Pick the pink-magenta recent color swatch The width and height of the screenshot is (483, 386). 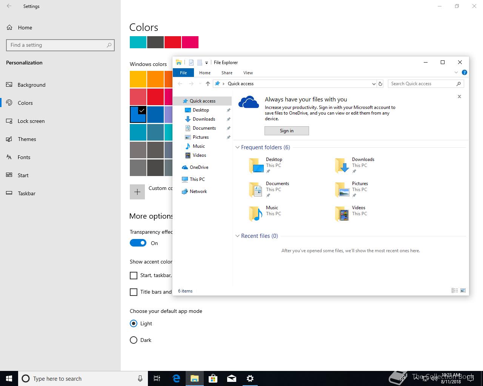[x=190, y=42]
